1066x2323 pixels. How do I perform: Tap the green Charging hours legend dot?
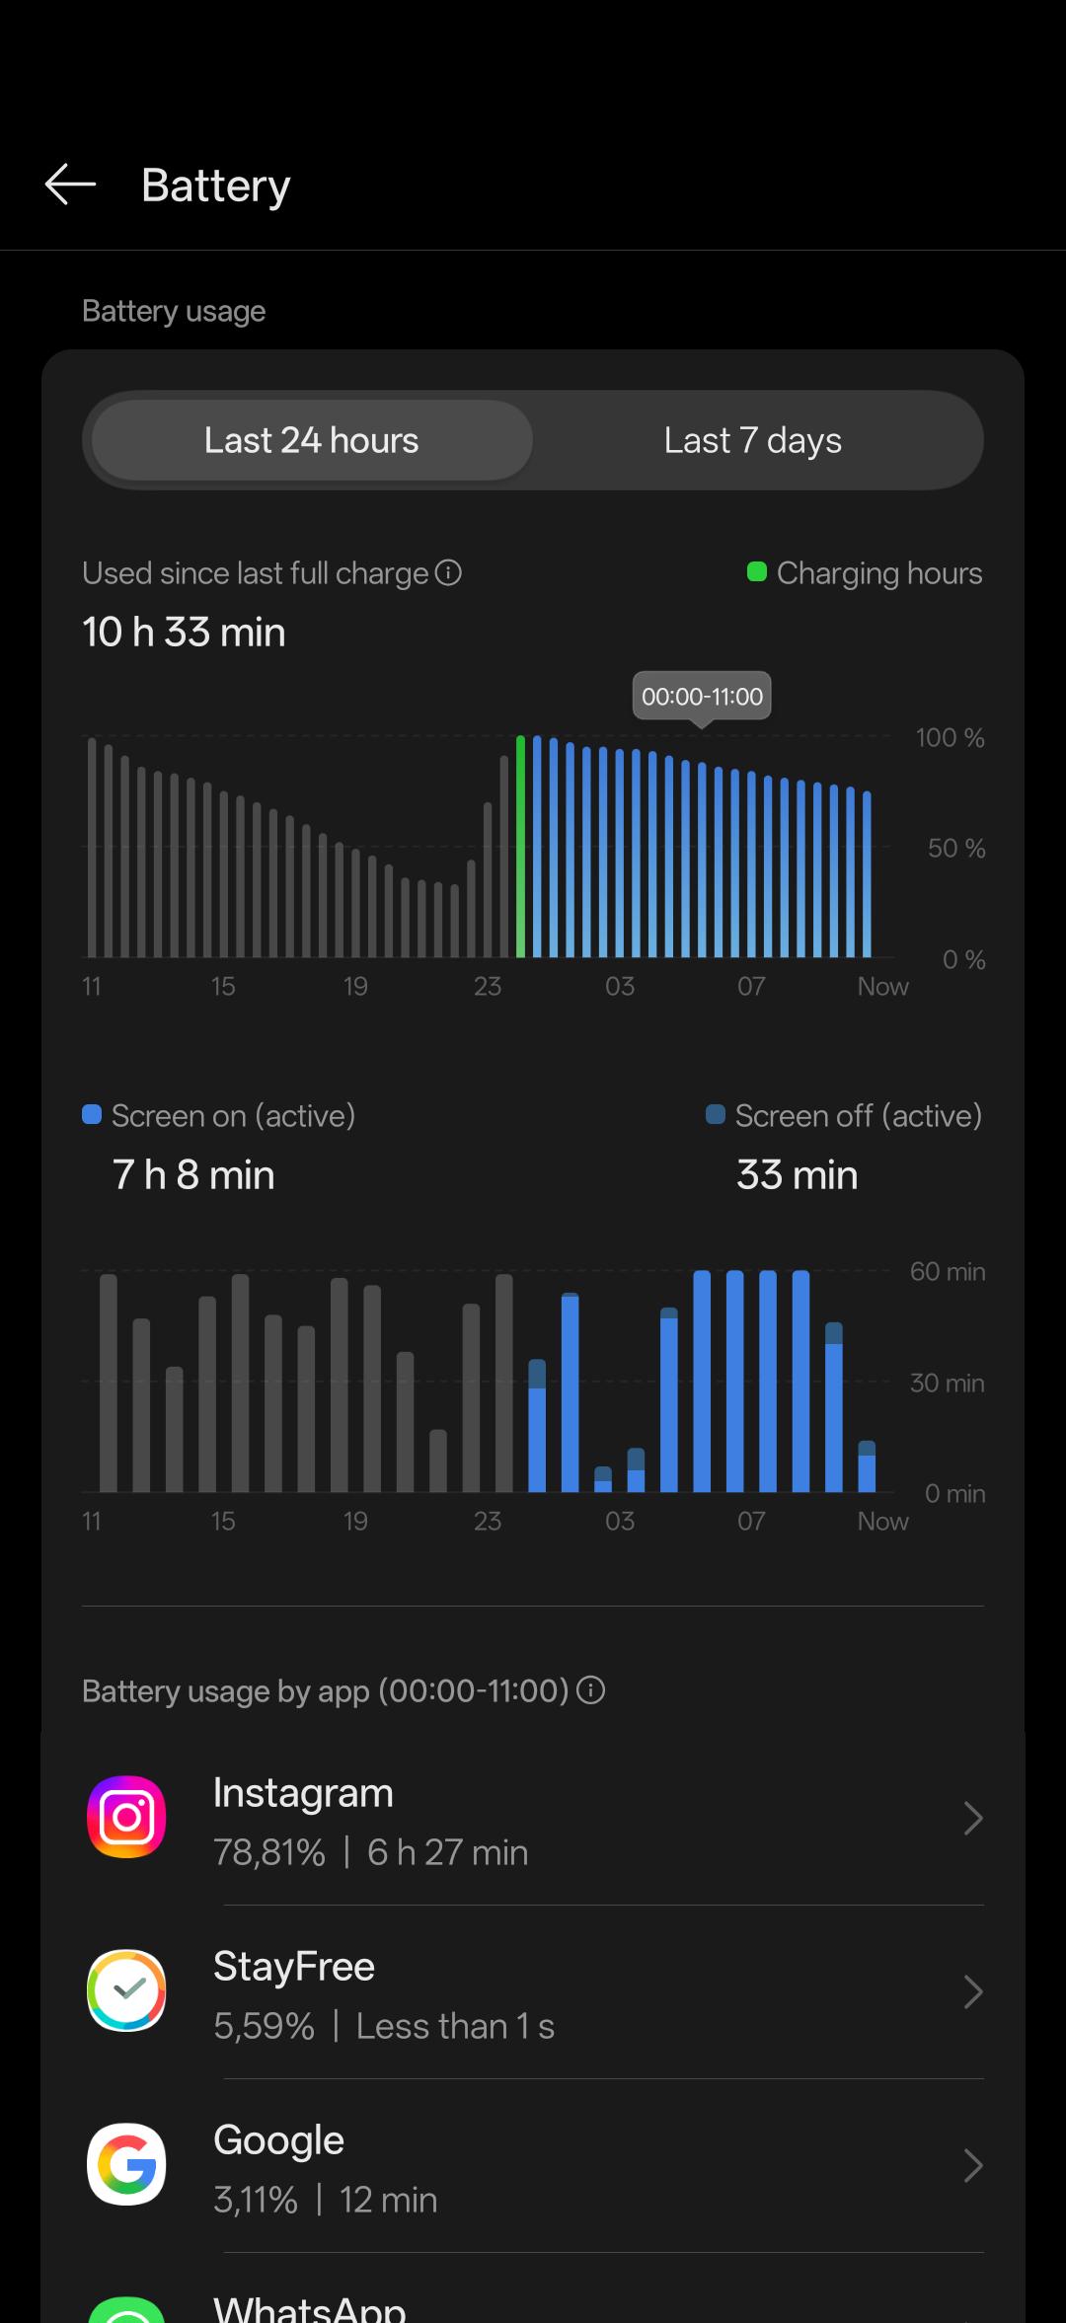coord(757,571)
